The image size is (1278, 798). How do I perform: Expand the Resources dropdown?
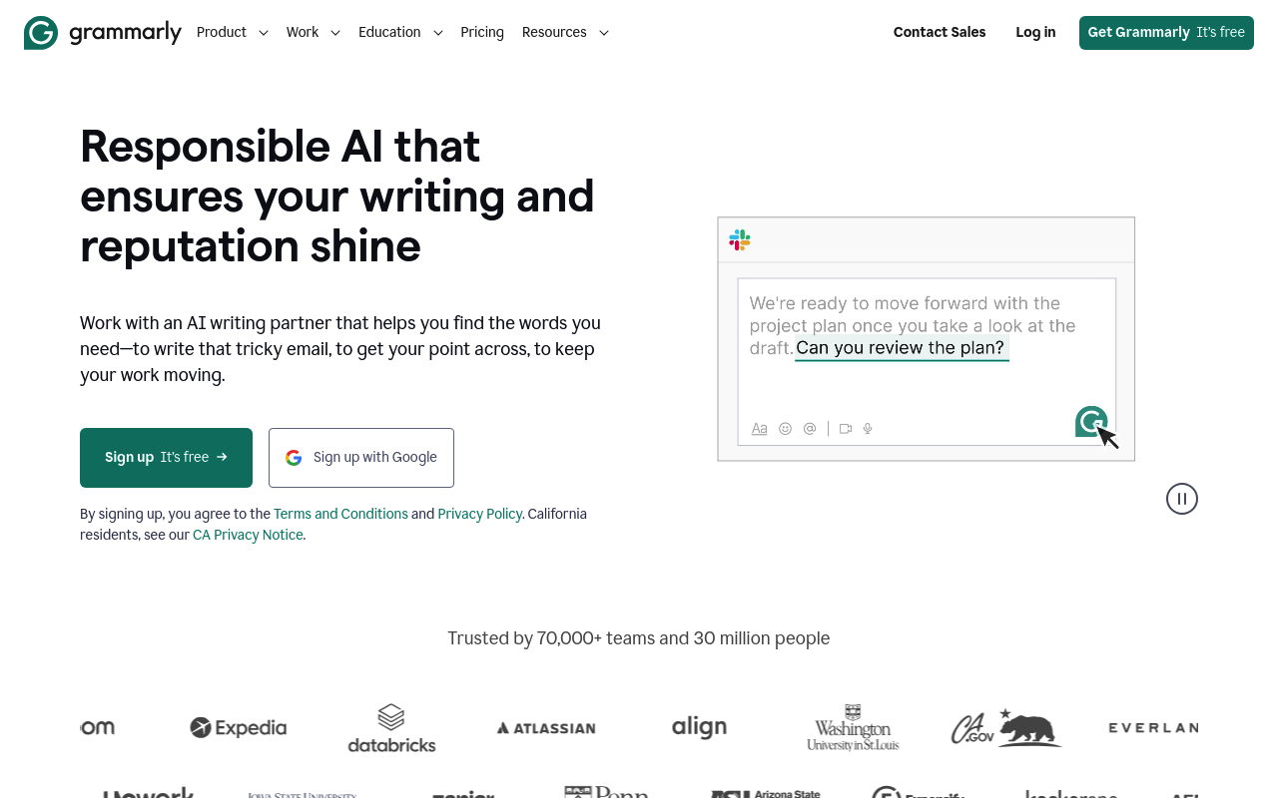tap(565, 32)
